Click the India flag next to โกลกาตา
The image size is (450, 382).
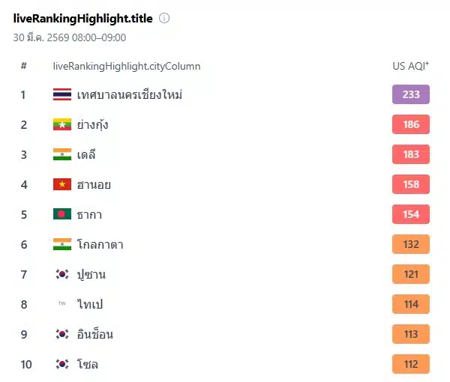coord(62,245)
